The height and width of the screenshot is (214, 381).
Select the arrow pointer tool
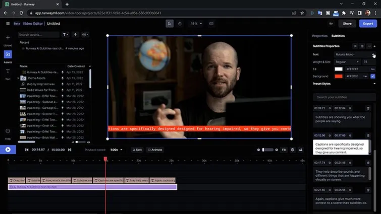pos(171,23)
